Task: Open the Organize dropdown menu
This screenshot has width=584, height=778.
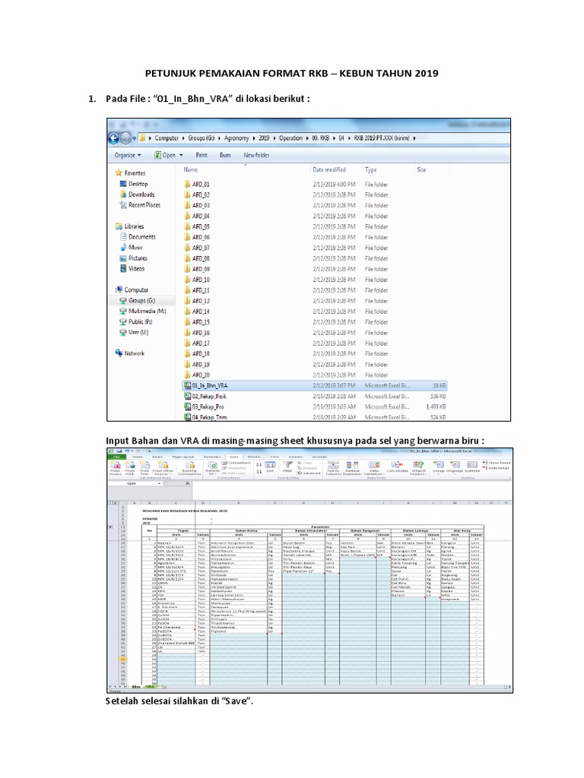Action: [128, 154]
